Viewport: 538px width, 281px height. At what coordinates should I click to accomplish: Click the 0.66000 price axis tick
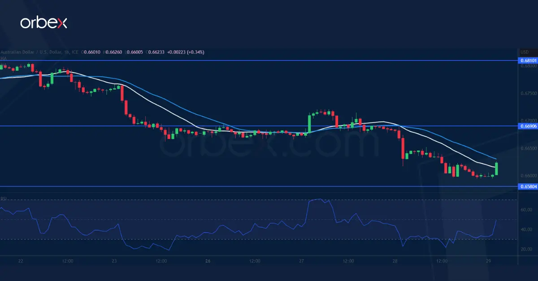[x=528, y=175]
